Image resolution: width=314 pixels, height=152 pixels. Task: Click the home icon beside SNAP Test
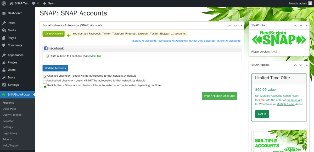[x=11, y=3]
